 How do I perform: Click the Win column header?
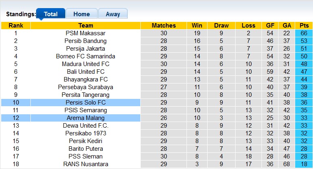tap(197, 26)
